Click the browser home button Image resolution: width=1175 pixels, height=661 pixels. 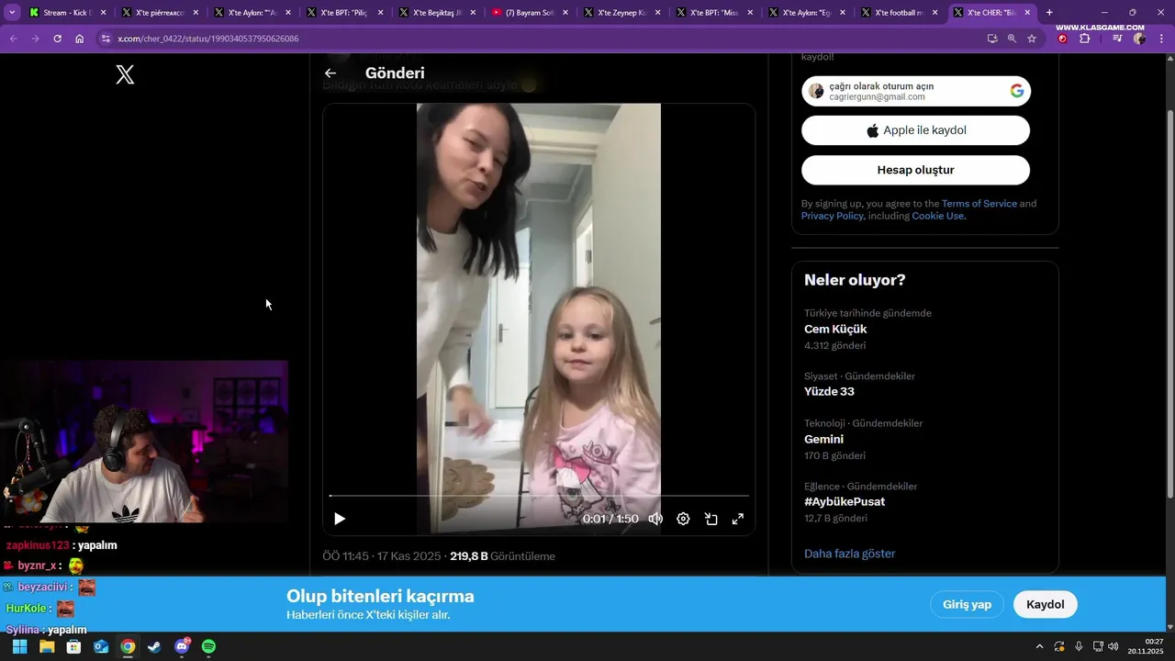click(x=79, y=39)
